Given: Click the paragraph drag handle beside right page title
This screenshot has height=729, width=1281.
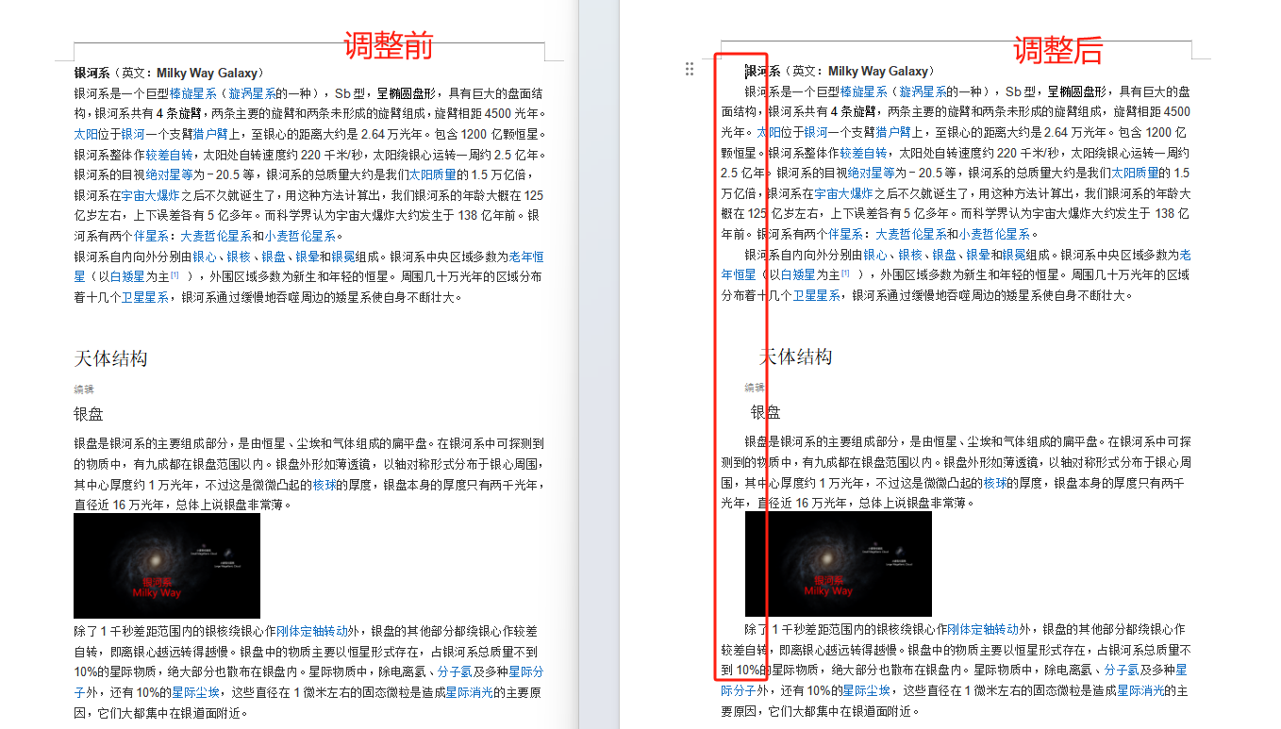Looking at the screenshot, I should pos(690,69).
